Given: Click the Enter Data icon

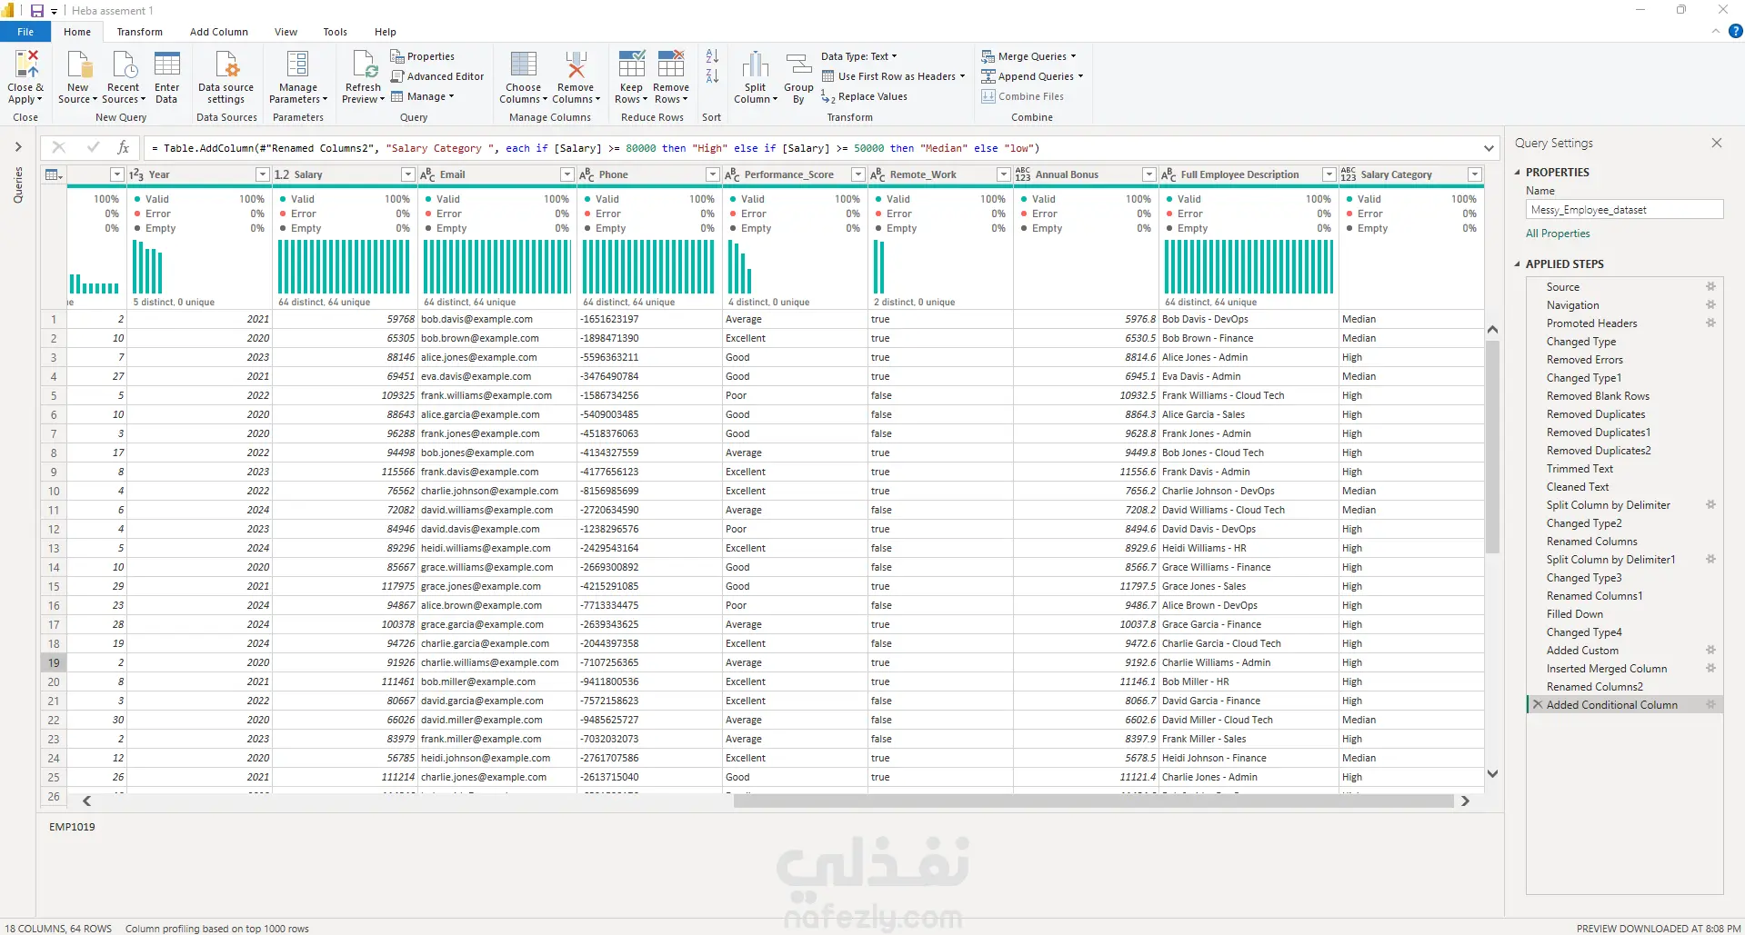Looking at the screenshot, I should [167, 65].
